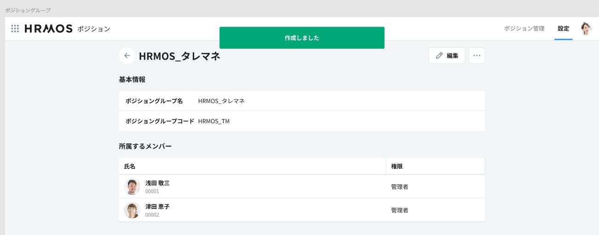Viewport: 599px width, 235px height.
Task: Select member name 浅田 敬三
Action: click(x=157, y=183)
